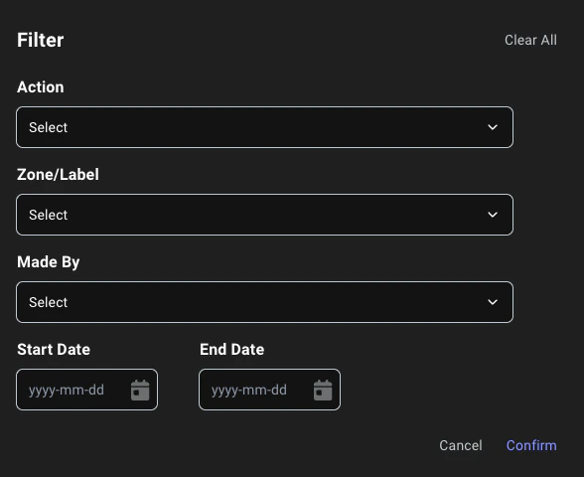Open the Made By select box
584x477 pixels.
coord(265,302)
